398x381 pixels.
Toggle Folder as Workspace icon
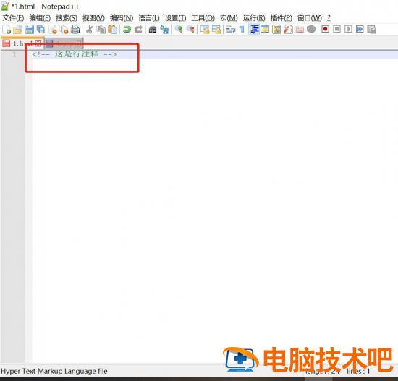[300, 30]
